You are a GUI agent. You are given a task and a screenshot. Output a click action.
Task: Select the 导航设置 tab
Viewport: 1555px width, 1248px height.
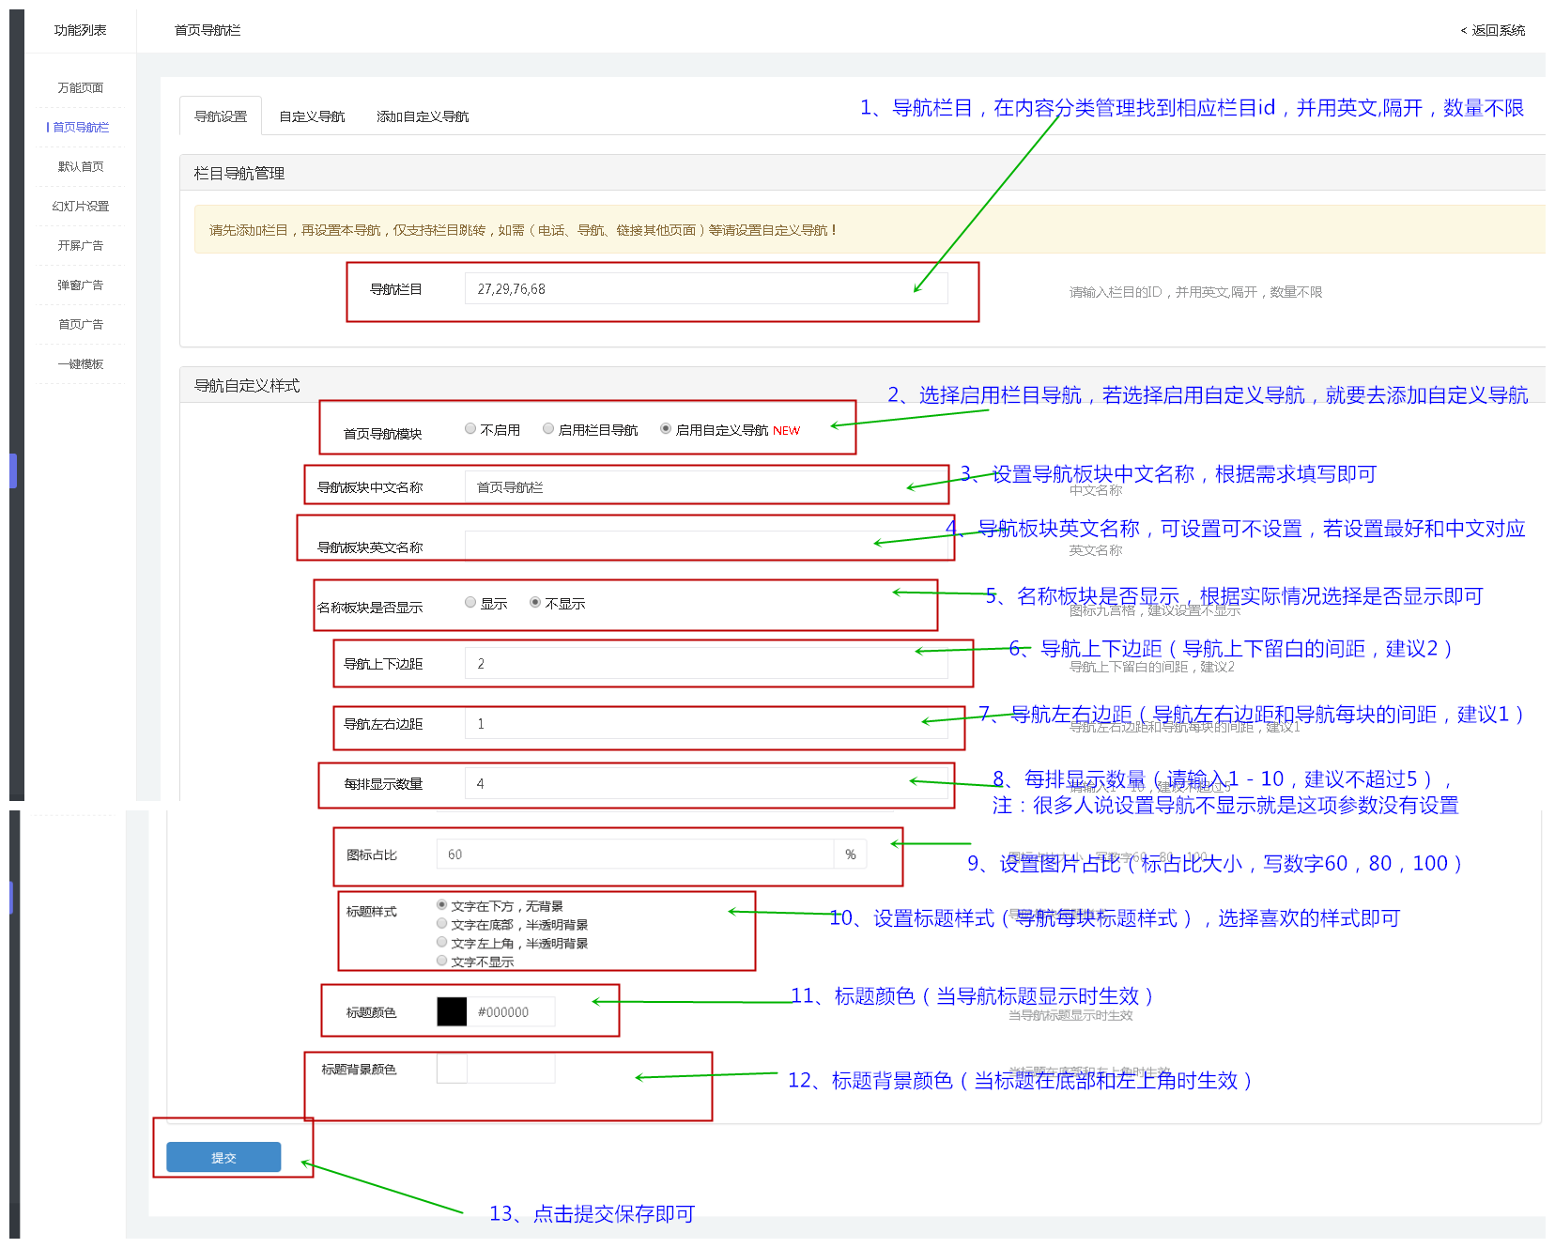click(x=221, y=116)
